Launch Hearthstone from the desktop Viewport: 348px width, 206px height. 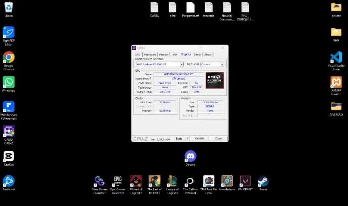227,183
